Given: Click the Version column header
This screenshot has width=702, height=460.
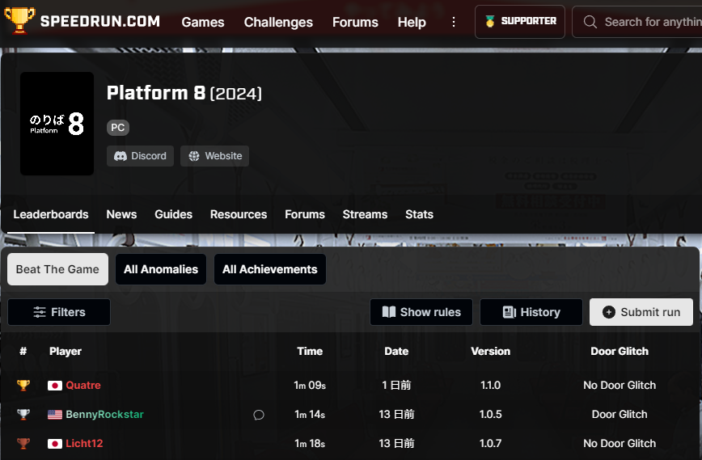Looking at the screenshot, I should coord(491,351).
